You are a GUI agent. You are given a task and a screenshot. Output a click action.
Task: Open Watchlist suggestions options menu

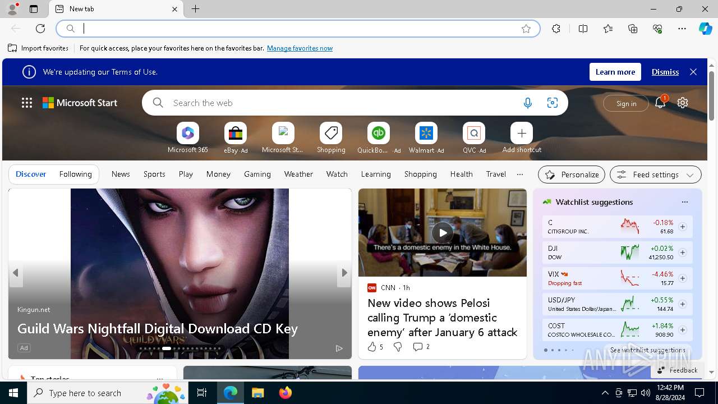point(684,202)
